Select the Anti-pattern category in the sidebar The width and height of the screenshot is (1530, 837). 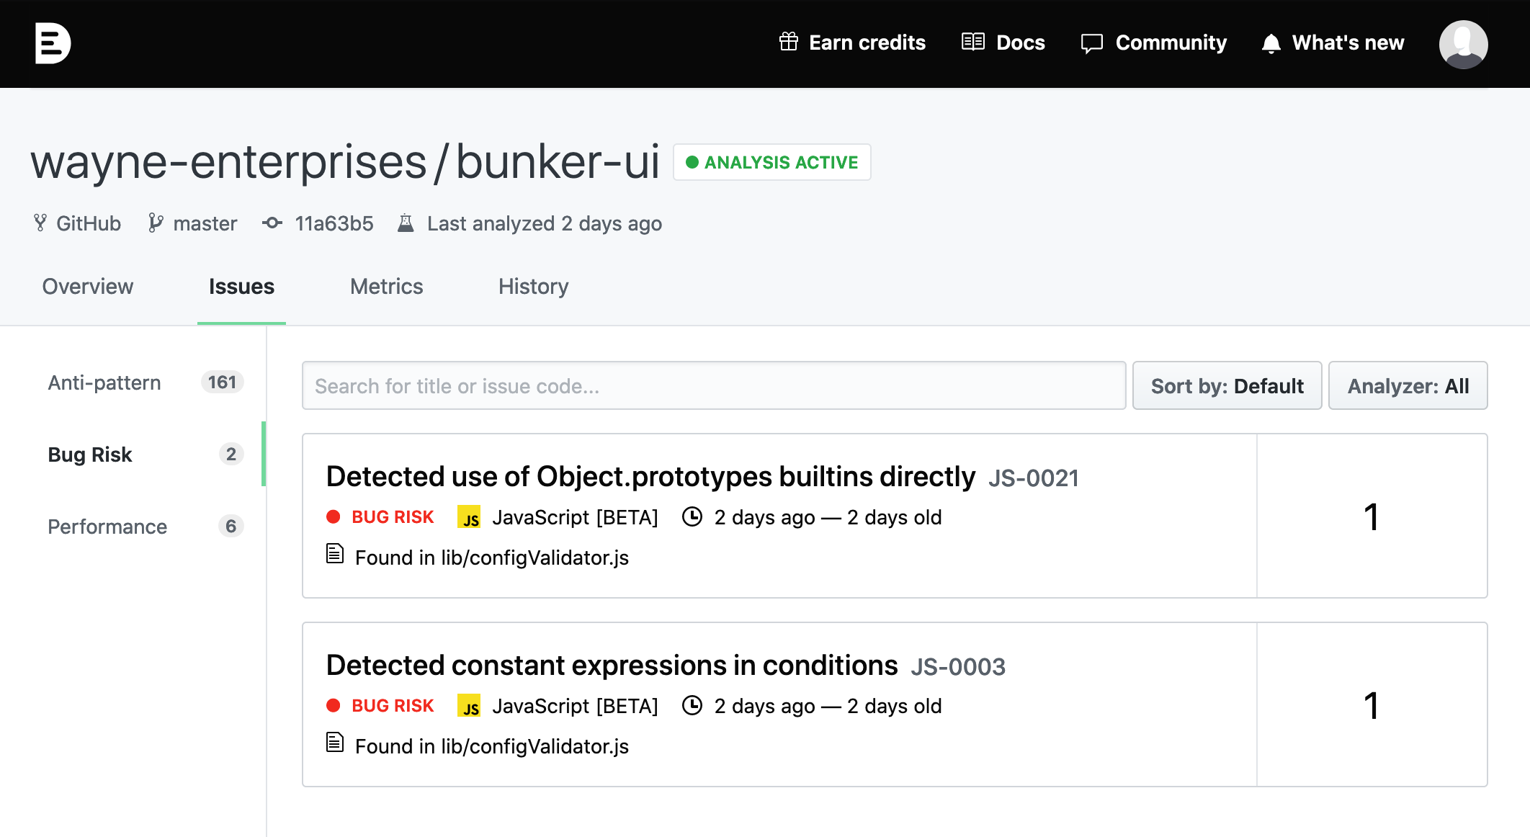point(104,382)
